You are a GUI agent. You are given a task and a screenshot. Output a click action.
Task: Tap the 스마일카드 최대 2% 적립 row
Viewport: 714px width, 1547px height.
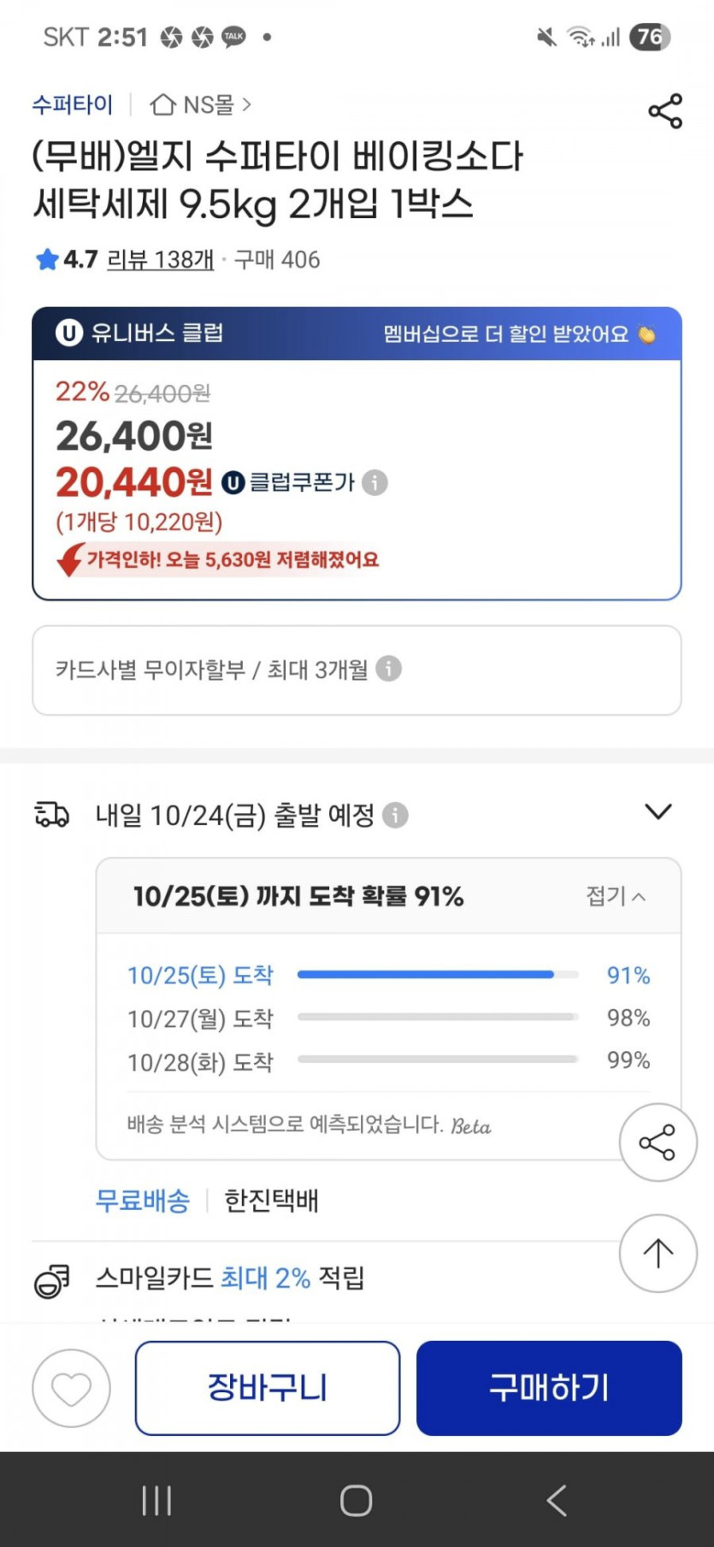pos(230,1278)
